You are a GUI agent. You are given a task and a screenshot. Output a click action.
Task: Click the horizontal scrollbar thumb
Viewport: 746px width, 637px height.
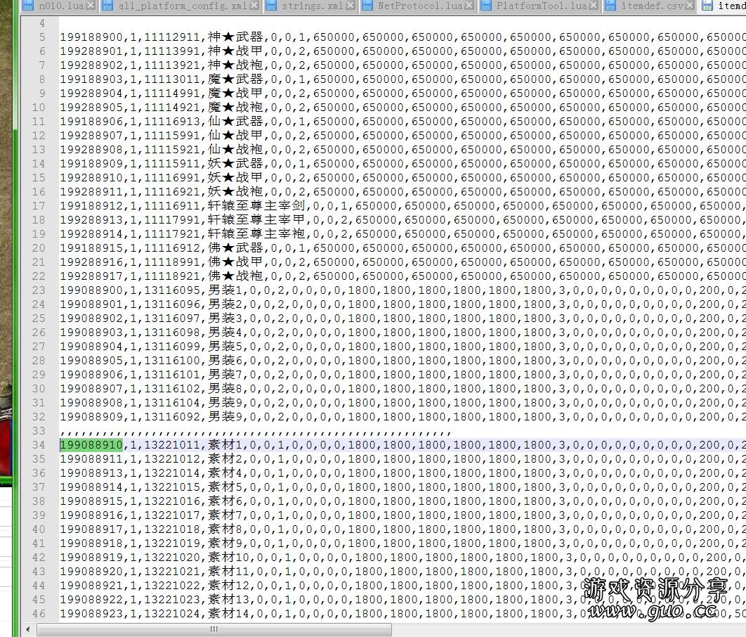point(214,629)
